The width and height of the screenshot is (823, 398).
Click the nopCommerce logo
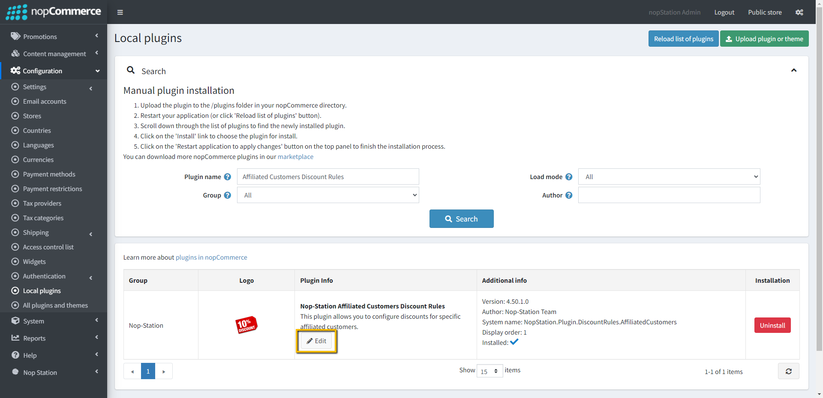(x=54, y=12)
